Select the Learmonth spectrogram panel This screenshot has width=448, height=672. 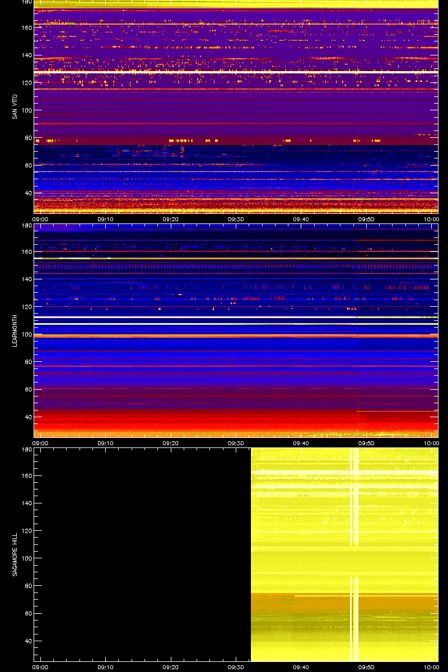point(236,330)
